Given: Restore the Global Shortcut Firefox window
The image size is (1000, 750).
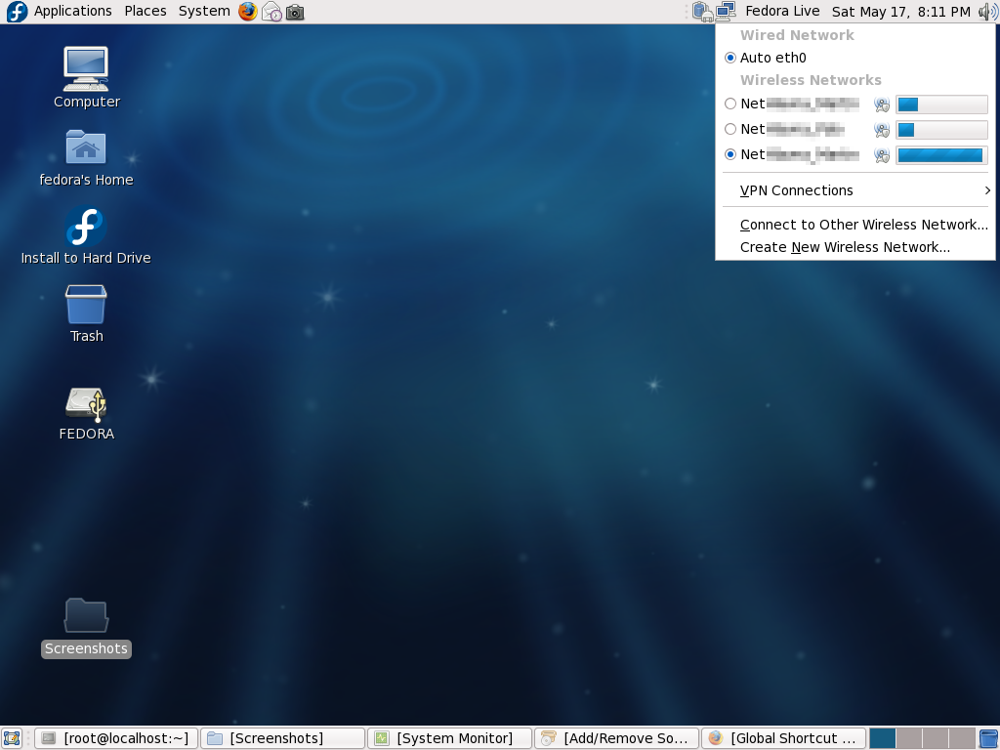Looking at the screenshot, I should (784, 738).
